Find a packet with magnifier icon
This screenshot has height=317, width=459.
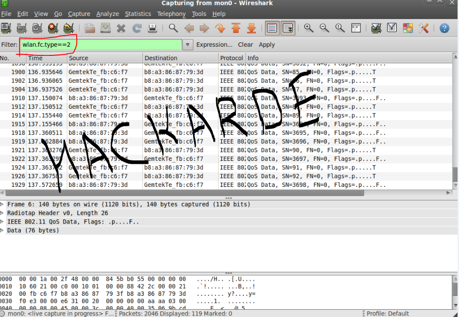pos(173,28)
